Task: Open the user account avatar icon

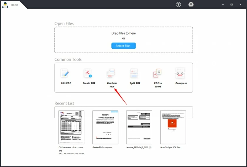Action: [191, 5]
